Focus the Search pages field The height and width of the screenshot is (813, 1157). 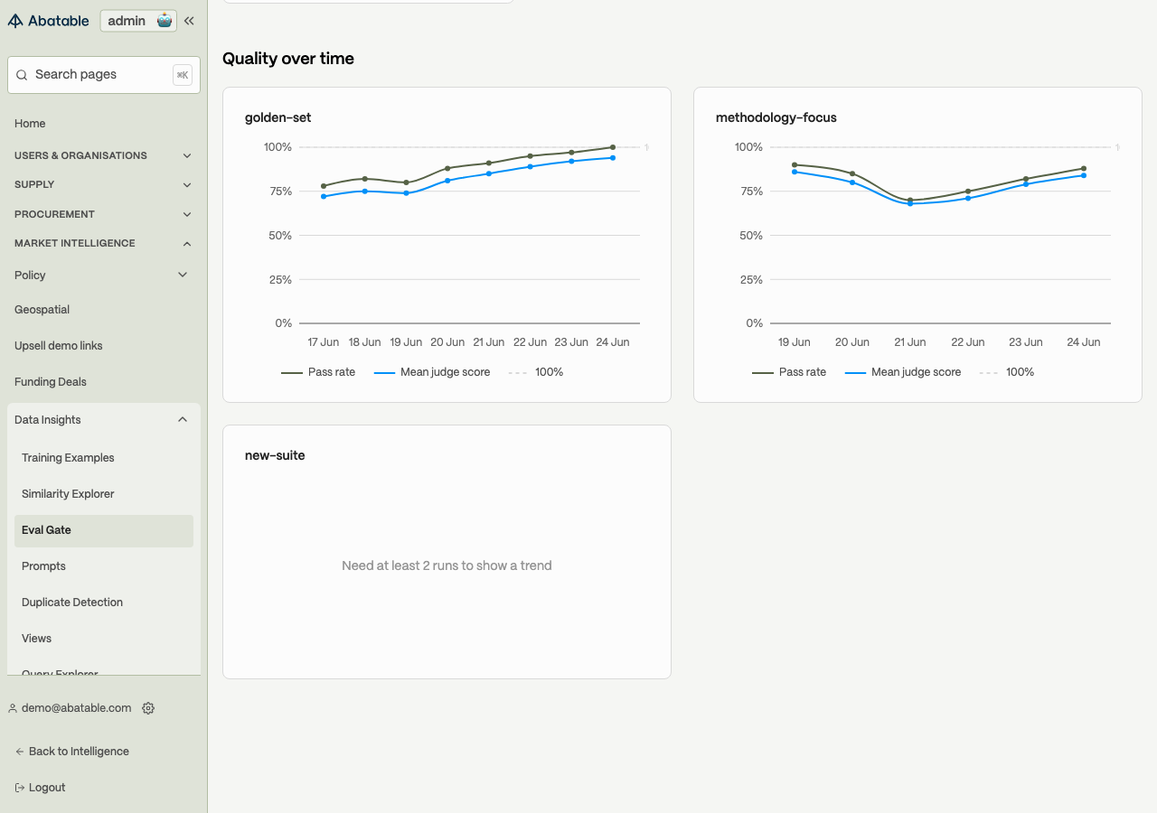[x=104, y=75]
